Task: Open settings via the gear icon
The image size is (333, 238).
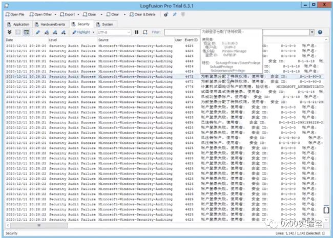Action: (166, 14)
